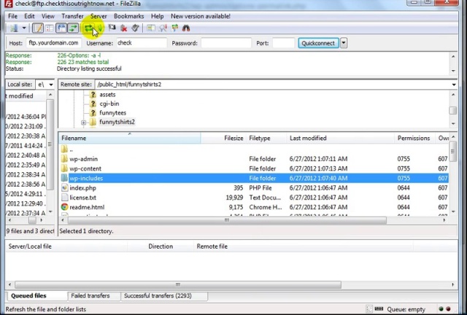
Task: Click the wp-admin folder icon
Action: [64, 159]
